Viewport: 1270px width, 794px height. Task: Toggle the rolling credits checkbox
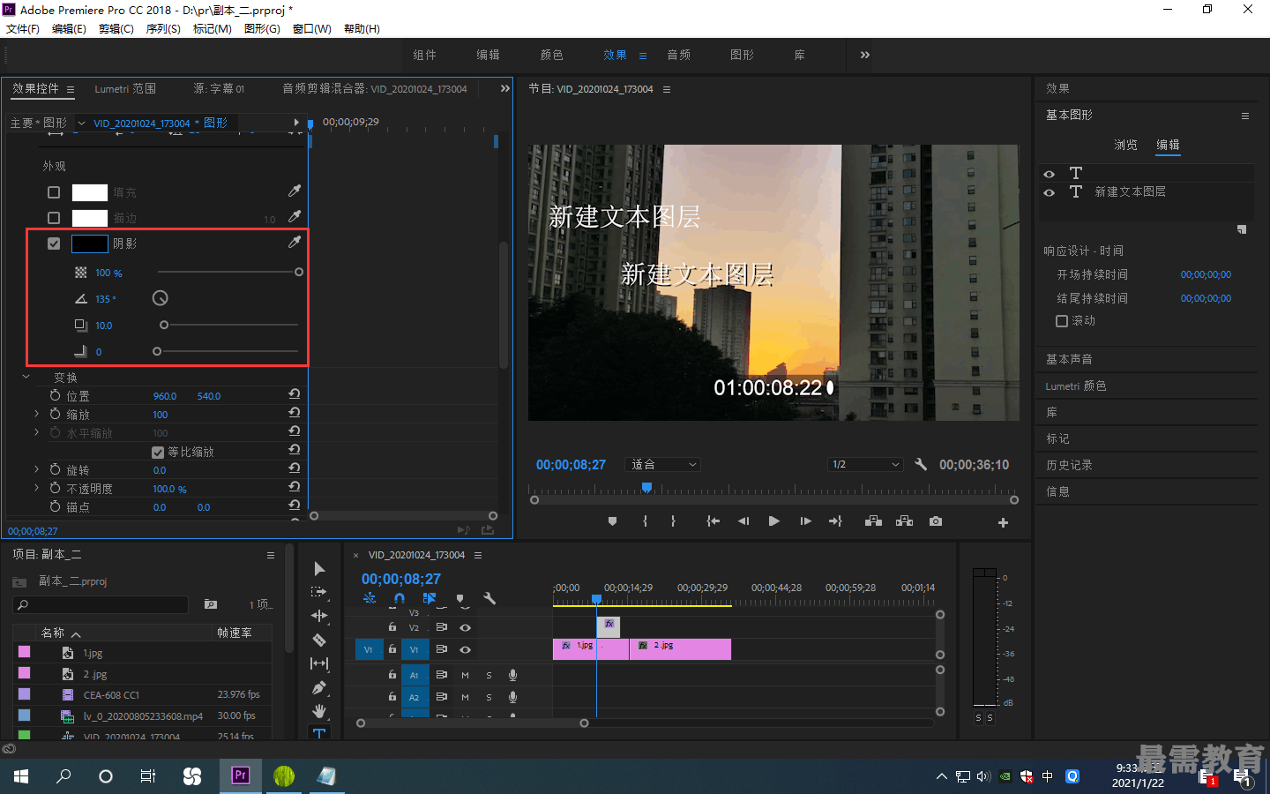[x=1062, y=321]
